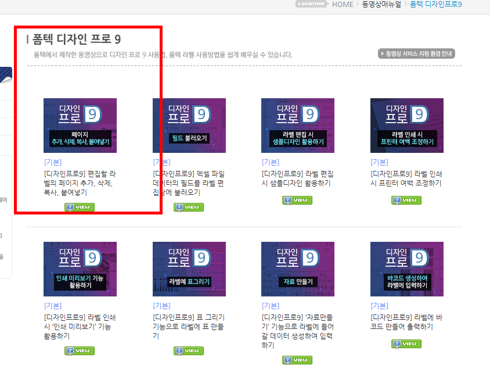
Task: Open 동영상매뉴얼 breadcrumb link
Action: point(381,5)
